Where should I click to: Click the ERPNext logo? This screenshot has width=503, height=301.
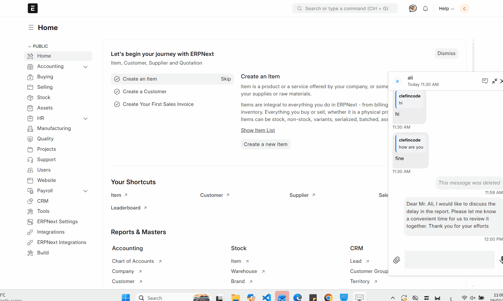(x=33, y=8)
